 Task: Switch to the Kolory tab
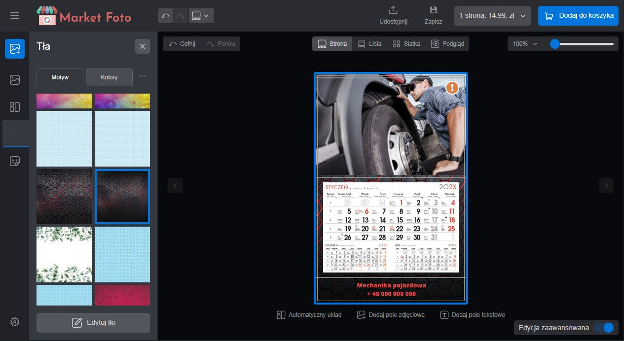(x=109, y=77)
